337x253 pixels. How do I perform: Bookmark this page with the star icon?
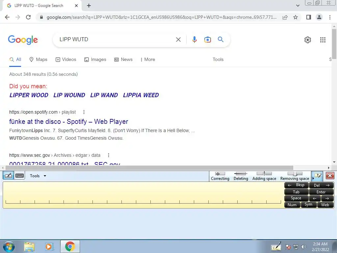point(296,17)
